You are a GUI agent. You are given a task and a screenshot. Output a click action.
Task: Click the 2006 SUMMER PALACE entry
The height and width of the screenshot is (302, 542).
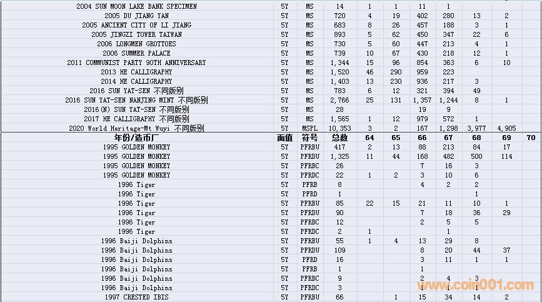[x=136, y=53]
